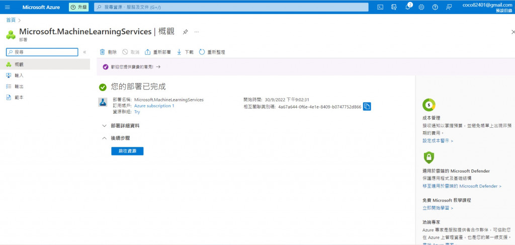This screenshot has width=515, height=245.
Task: Open the more options ellipsis beside title
Action: (197, 32)
